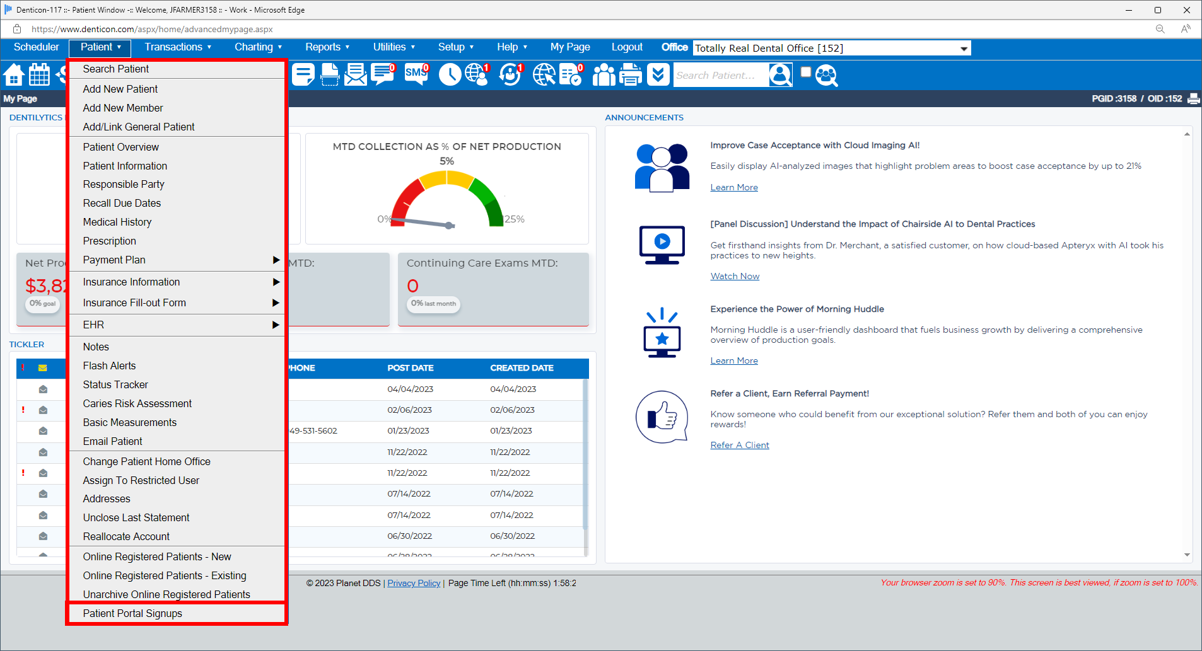Viewport: 1202px width, 651px height.
Task: Click into the Search Patient field
Action: click(720, 76)
